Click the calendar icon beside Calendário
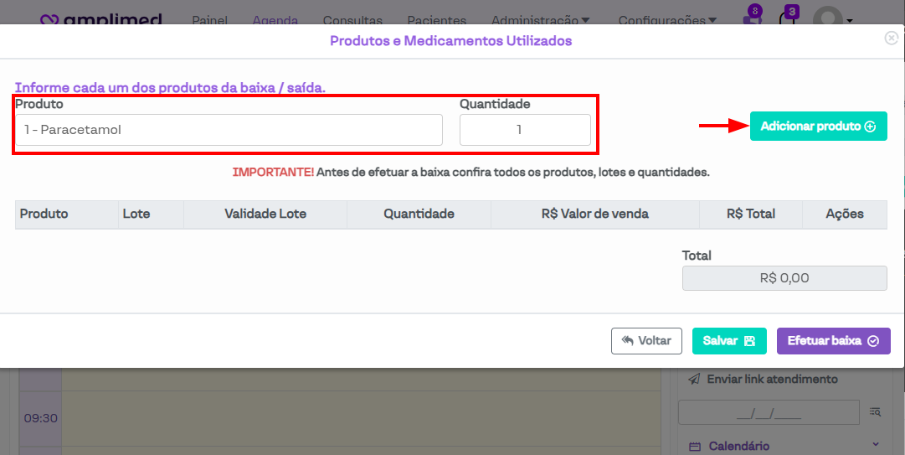The width and height of the screenshot is (905, 455). [x=694, y=446]
